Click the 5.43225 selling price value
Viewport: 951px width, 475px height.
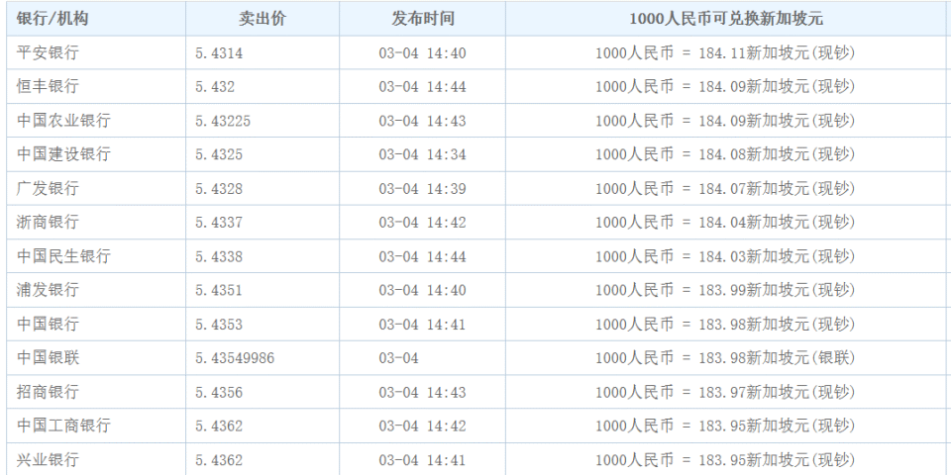[x=223, y=121]
